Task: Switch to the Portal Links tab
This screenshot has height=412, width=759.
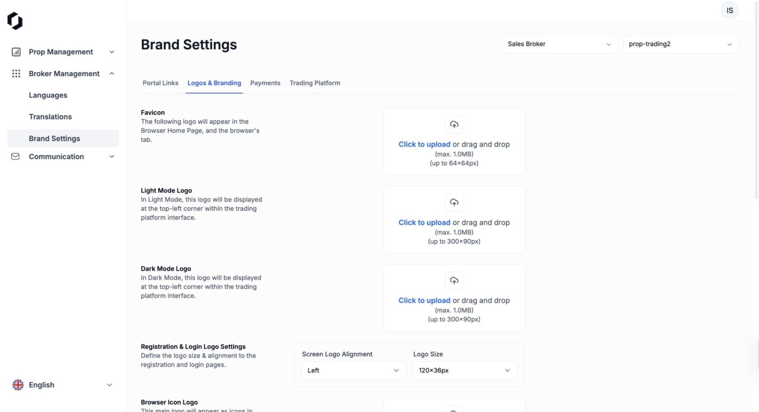Action: (160, 83)
